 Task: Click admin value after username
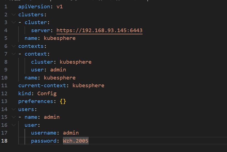(x=71, y=133)
